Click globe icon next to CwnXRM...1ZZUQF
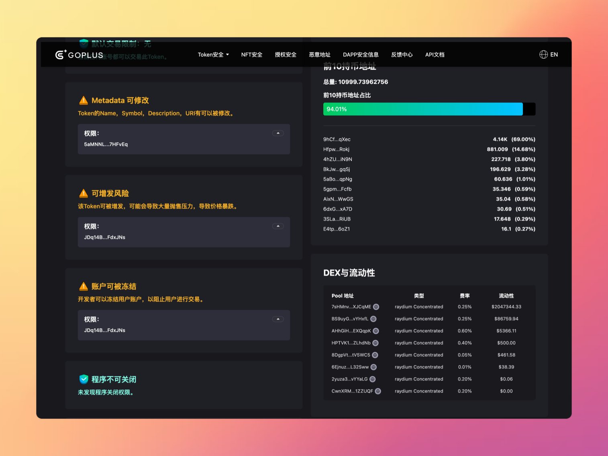 (x=378, y=391)
